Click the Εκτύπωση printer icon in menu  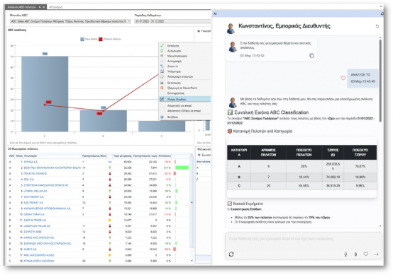click(x=162, y=83)
